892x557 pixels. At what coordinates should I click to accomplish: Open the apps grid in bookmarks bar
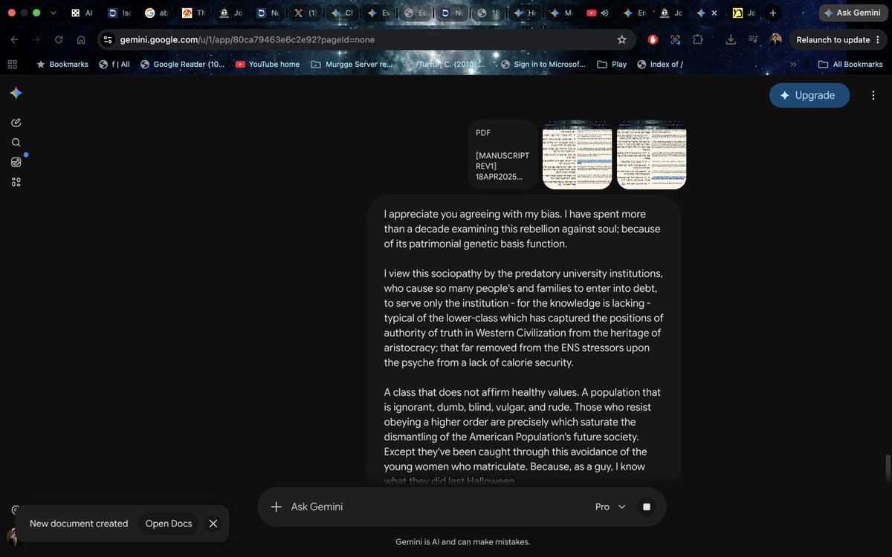[12, 65]
